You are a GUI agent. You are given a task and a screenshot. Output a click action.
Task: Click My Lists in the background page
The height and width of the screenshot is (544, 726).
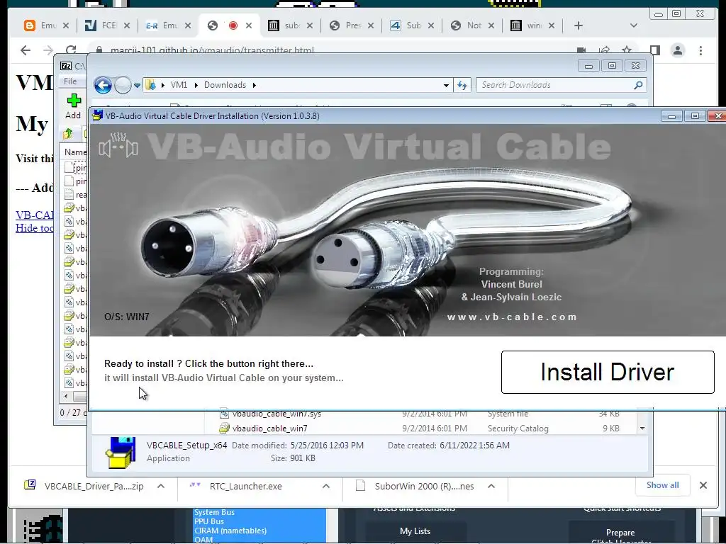(x=415, y=531)
